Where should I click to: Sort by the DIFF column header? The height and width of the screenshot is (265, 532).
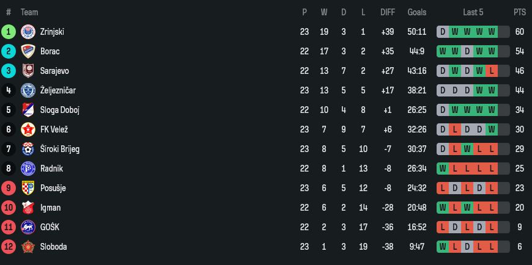(x=388, y=12)
